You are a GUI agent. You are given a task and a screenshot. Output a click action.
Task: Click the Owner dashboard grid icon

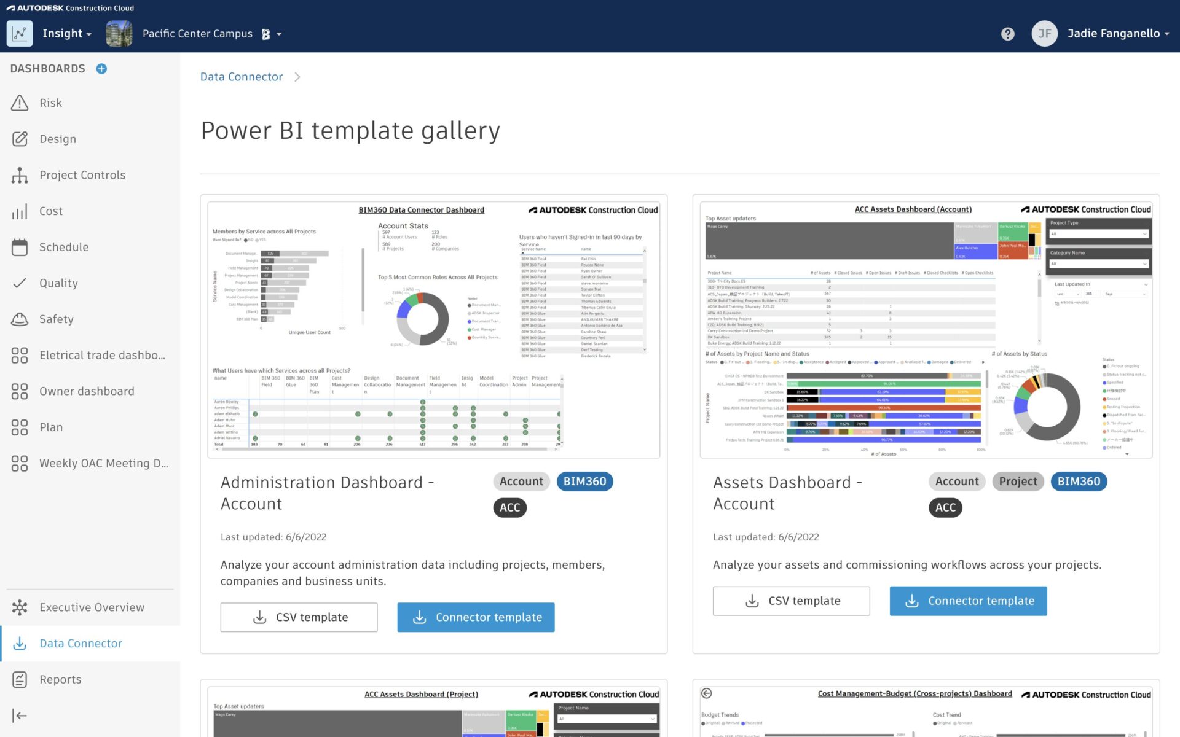pos(20,391)
